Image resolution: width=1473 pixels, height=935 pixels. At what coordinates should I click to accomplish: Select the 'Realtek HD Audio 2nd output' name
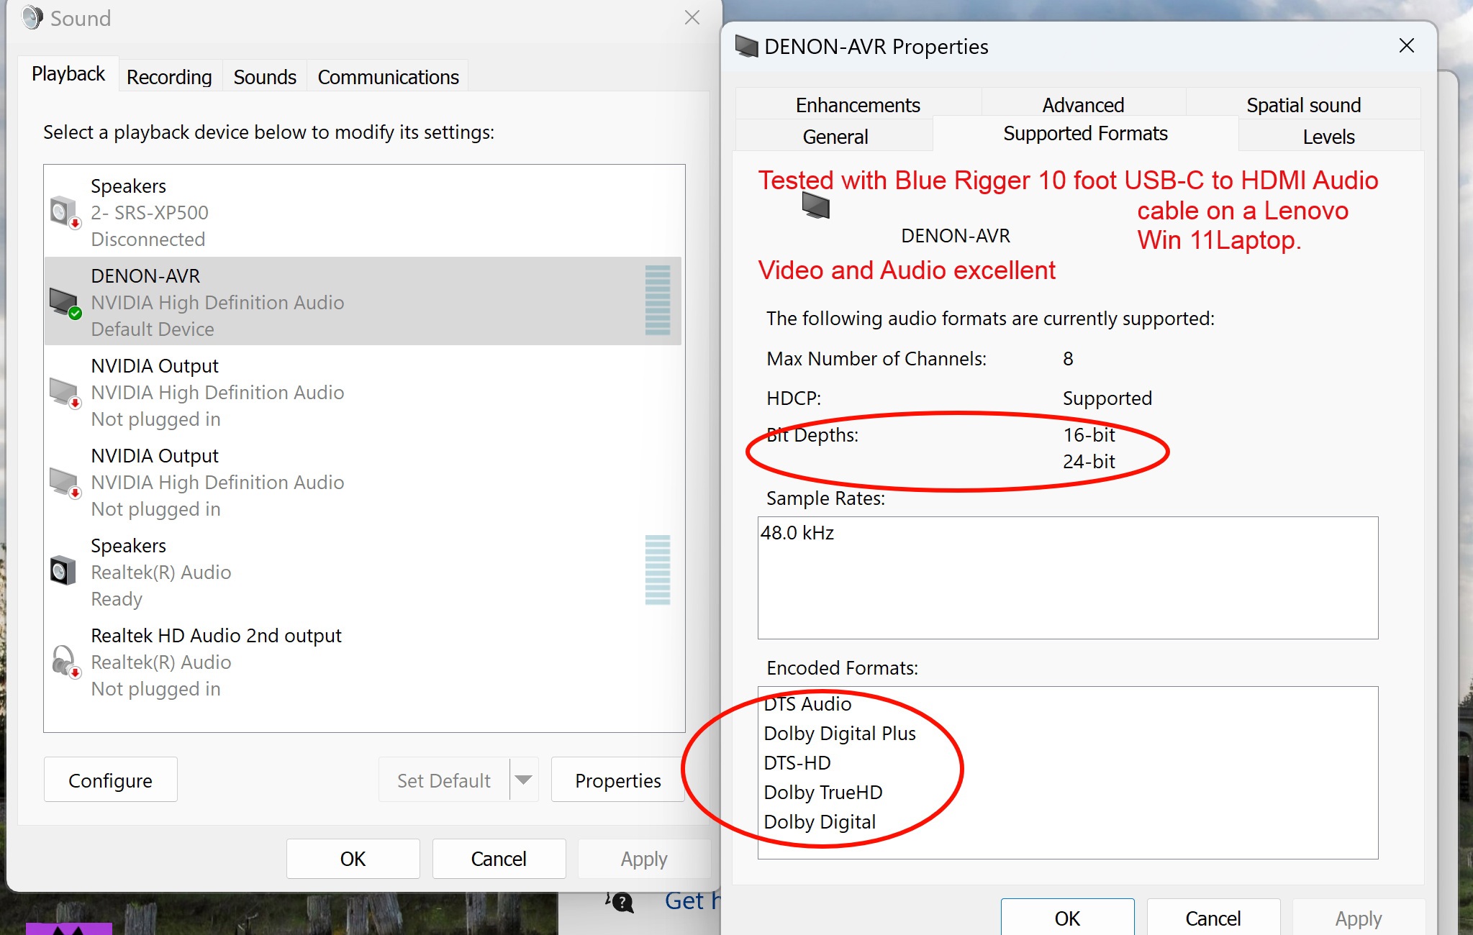(216, 636)
